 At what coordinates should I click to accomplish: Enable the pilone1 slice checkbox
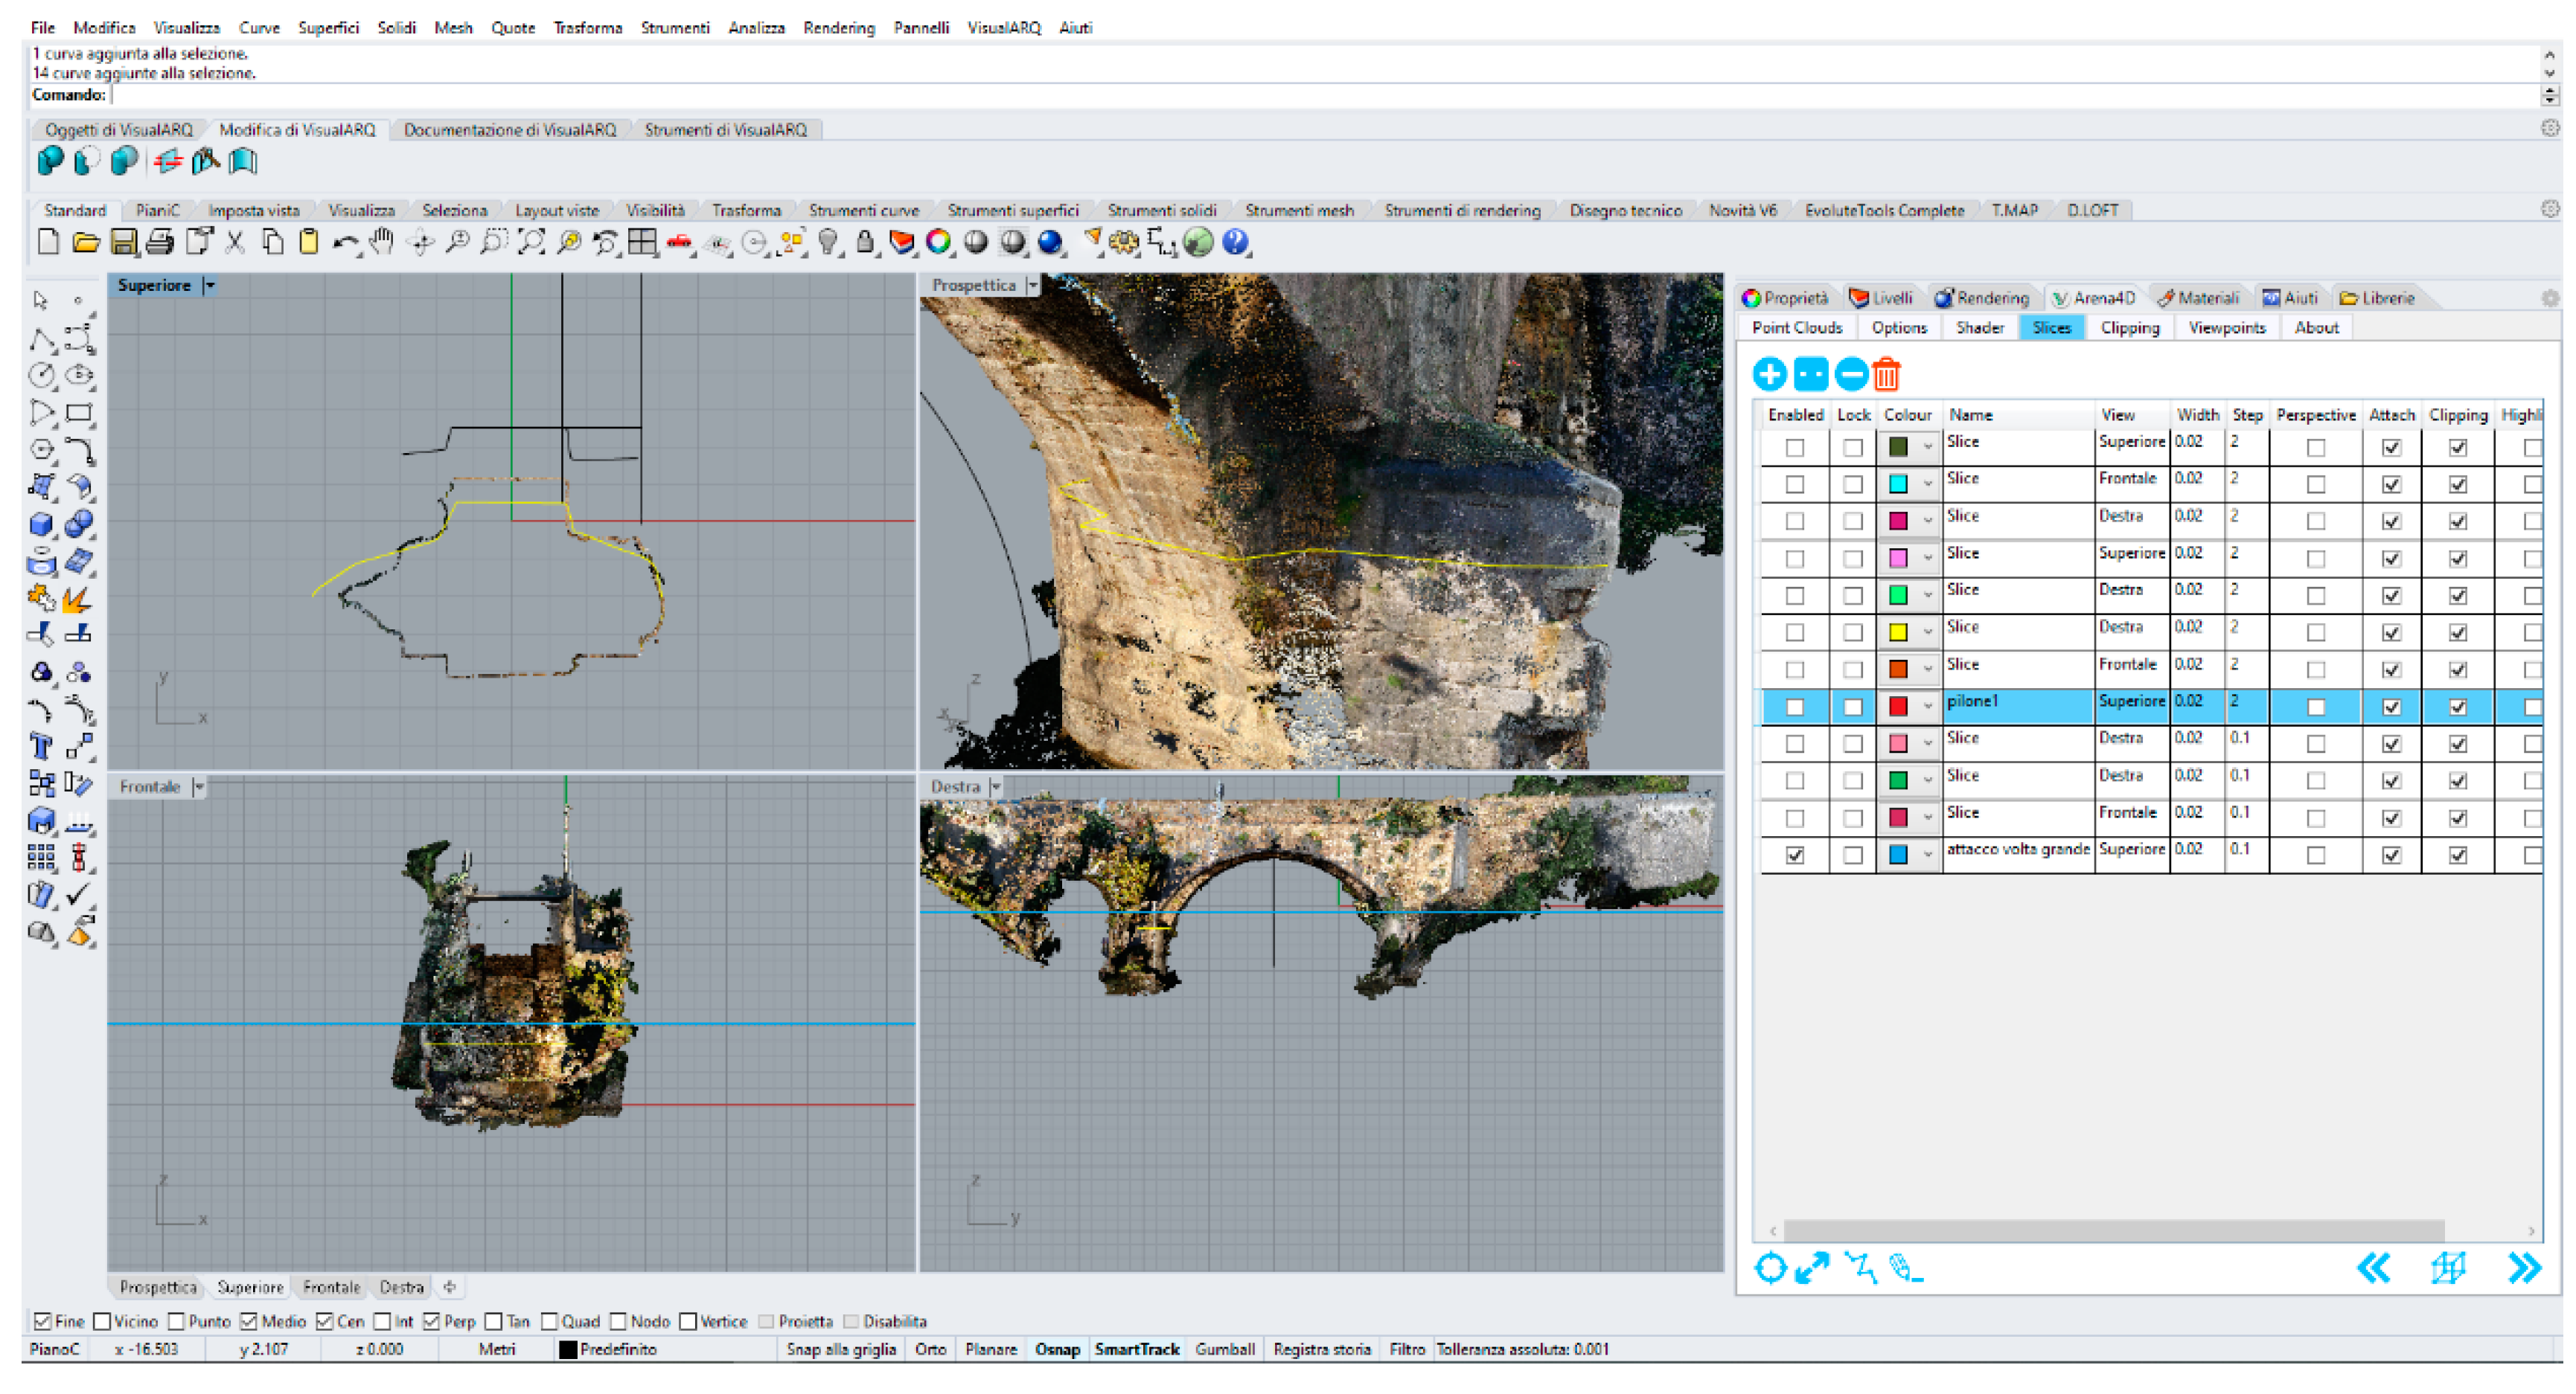[1795, 707]
